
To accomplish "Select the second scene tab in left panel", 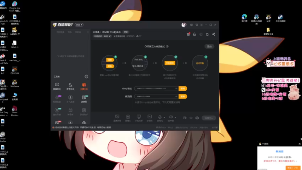I will 70,32.
